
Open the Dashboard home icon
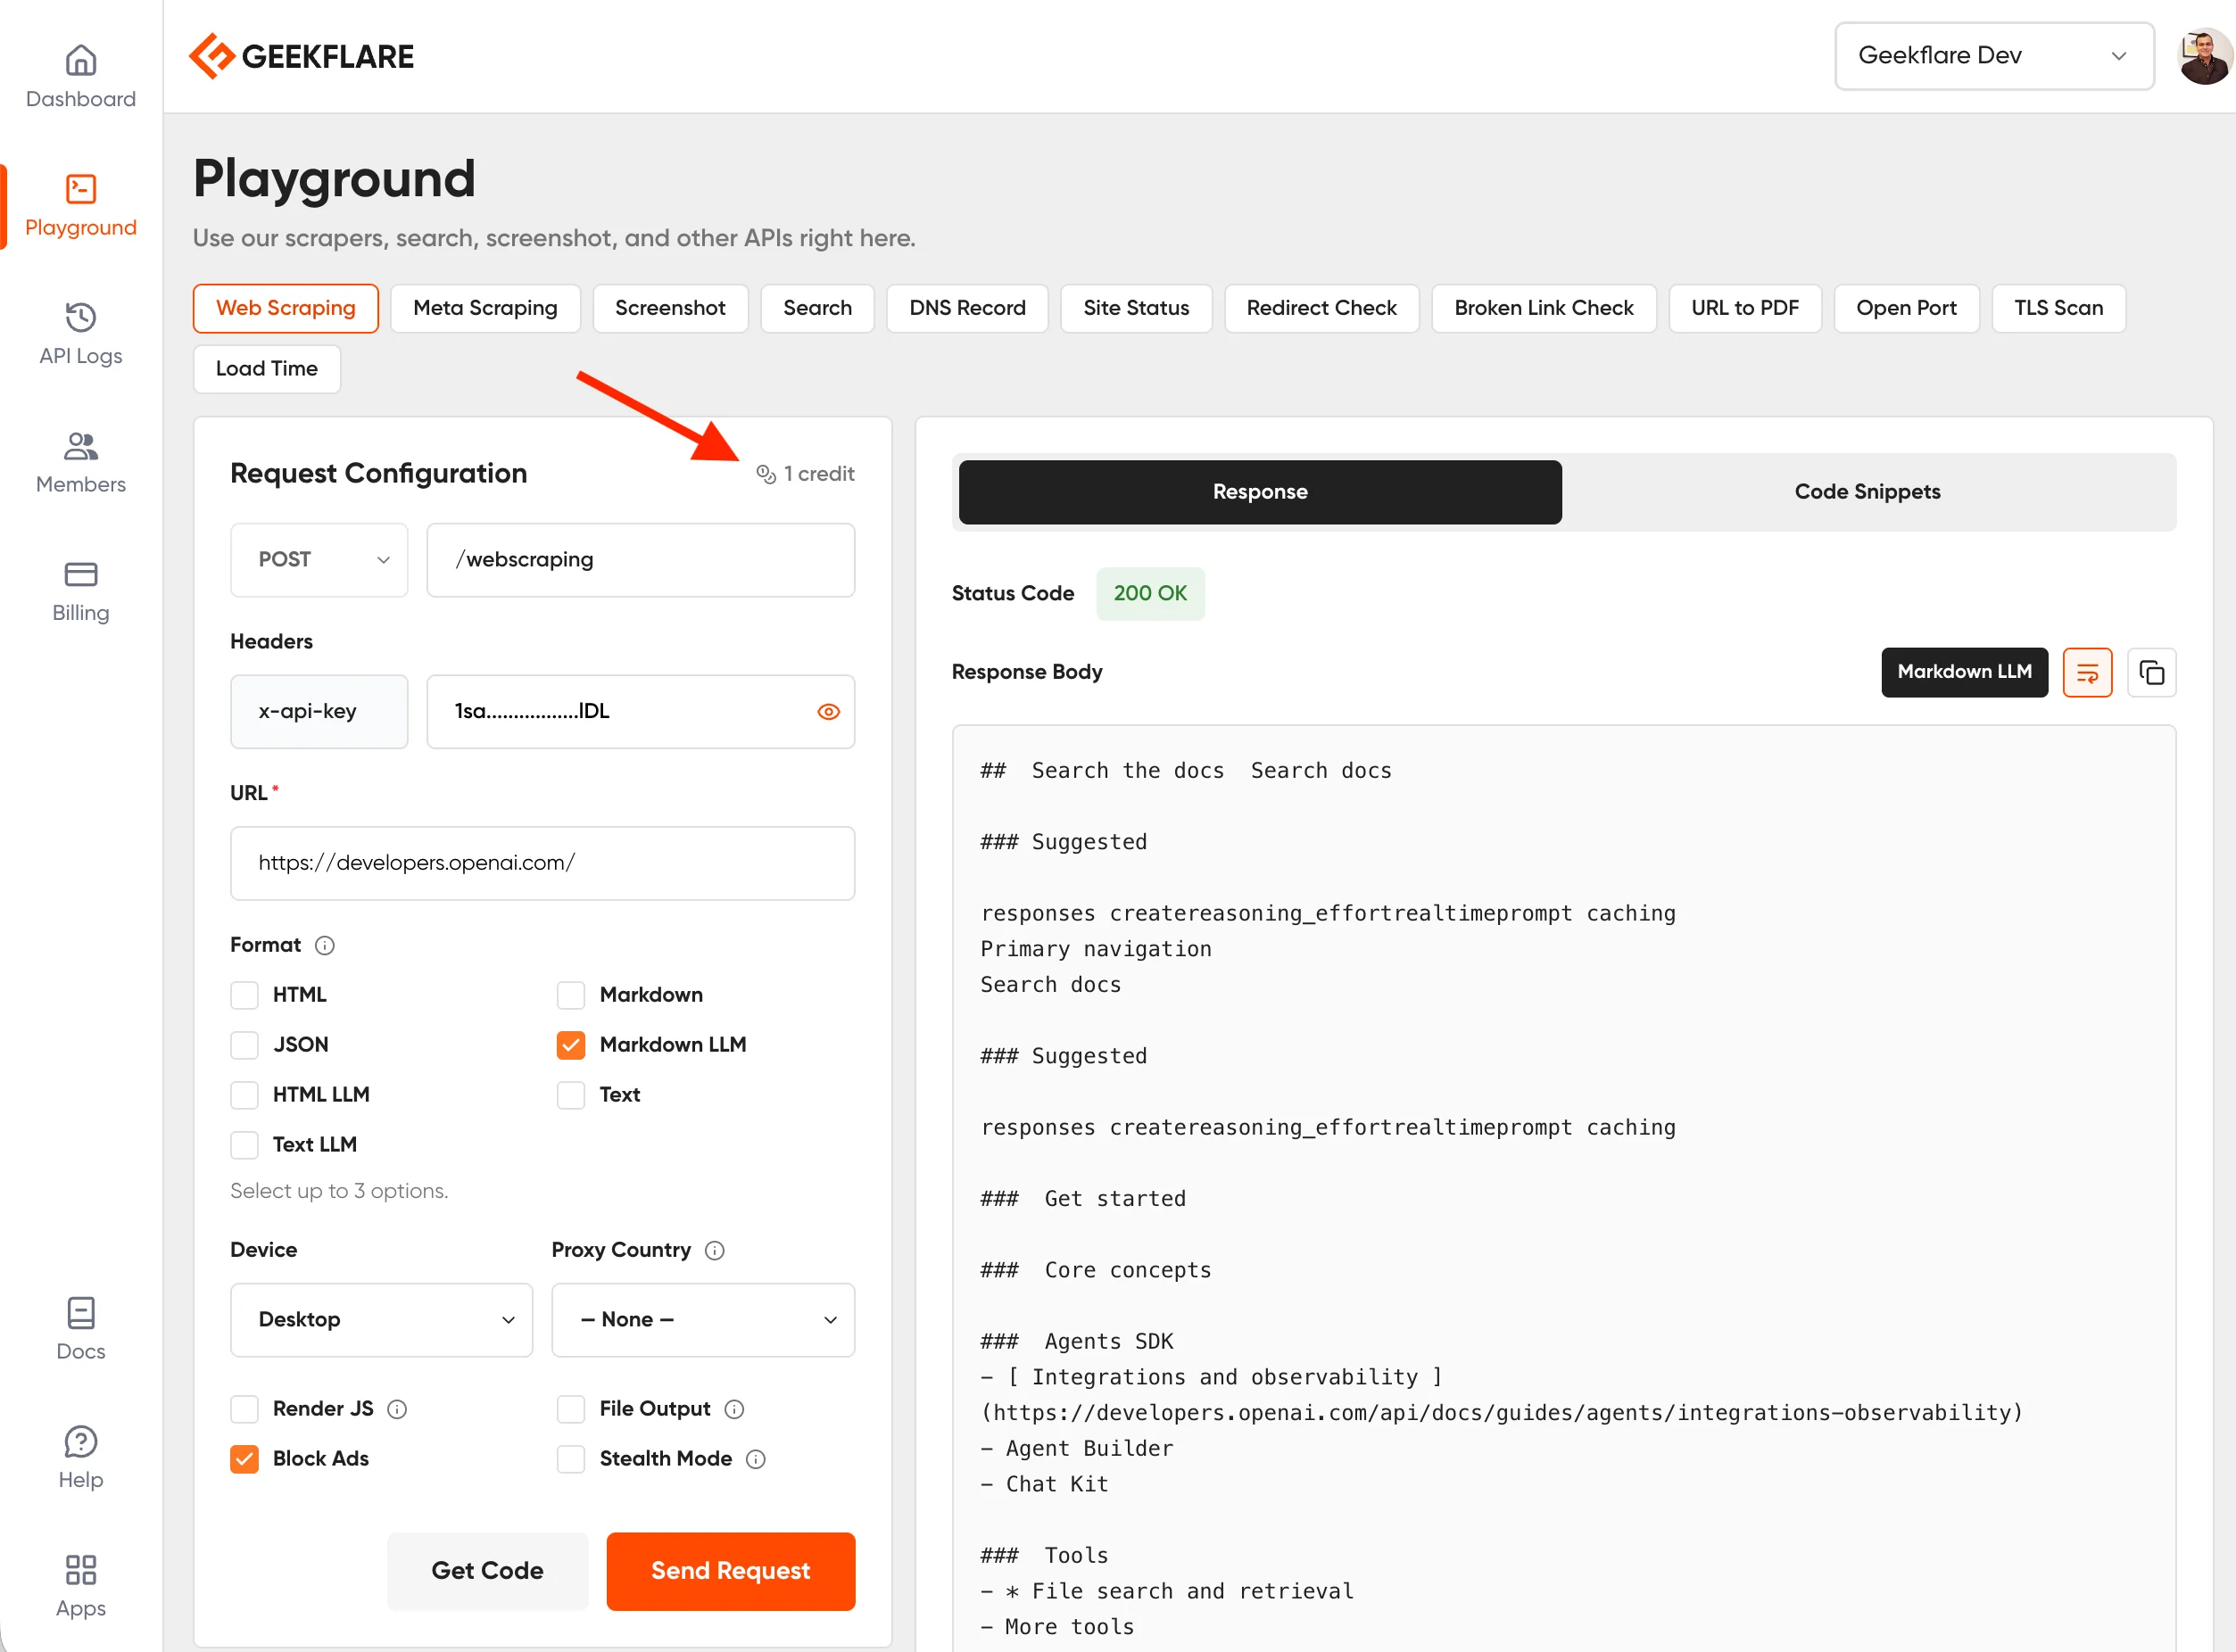81,60
